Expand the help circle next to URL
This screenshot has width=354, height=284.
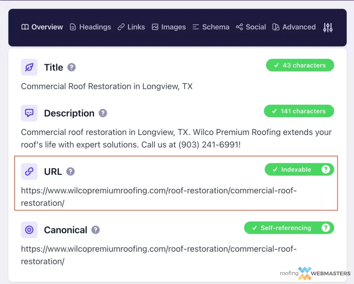point(71,172)
